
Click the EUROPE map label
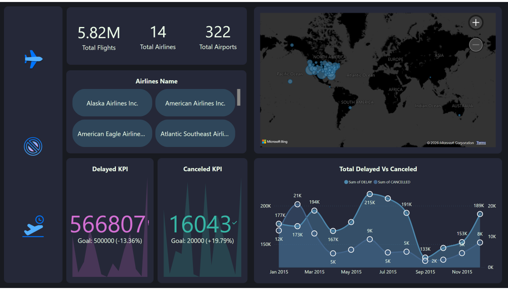pos(395,60)
